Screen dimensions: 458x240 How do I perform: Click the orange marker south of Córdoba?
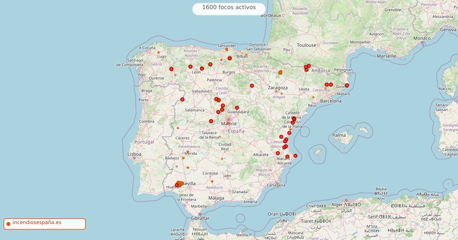tap(212, 181)
